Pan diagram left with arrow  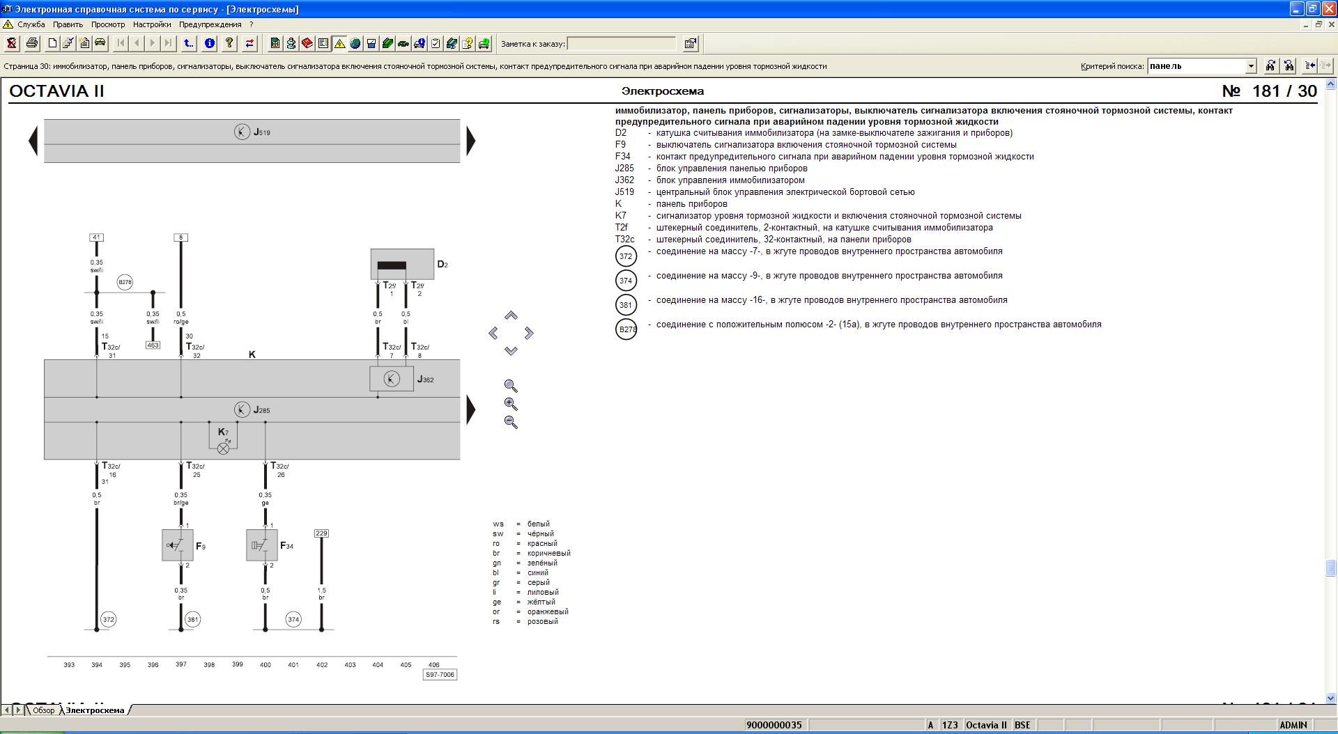coord(493,334)
